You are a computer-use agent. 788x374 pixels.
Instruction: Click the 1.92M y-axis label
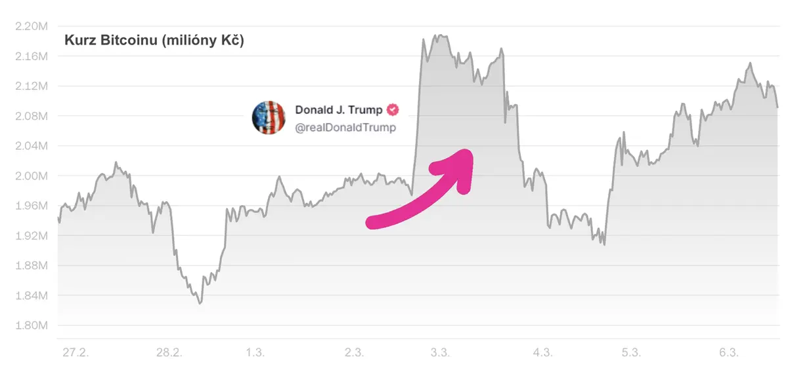[31, 236]
